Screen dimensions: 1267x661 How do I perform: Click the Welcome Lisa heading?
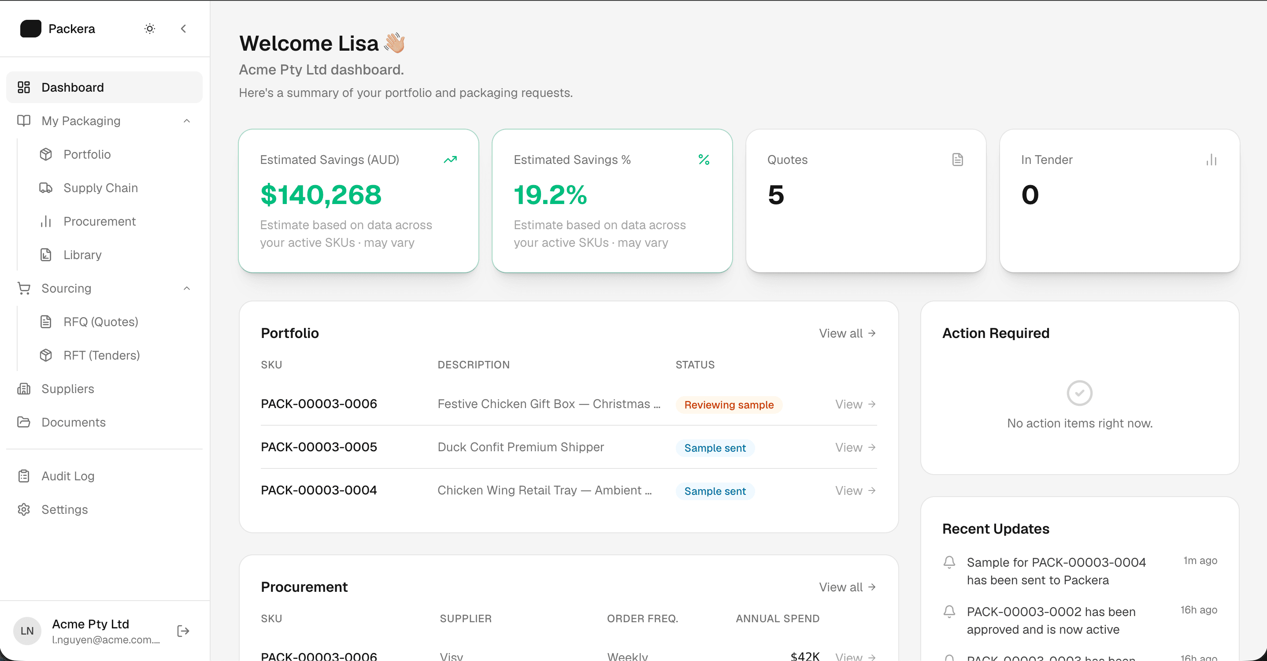click(x=322, y=43)
